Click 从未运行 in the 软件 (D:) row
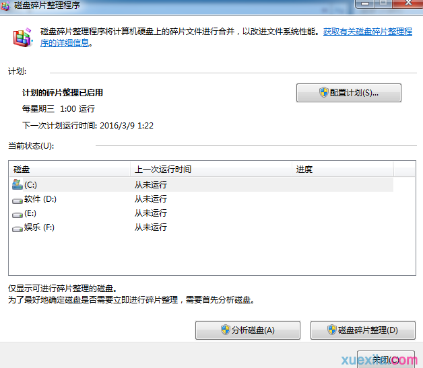 coord(151,199)
